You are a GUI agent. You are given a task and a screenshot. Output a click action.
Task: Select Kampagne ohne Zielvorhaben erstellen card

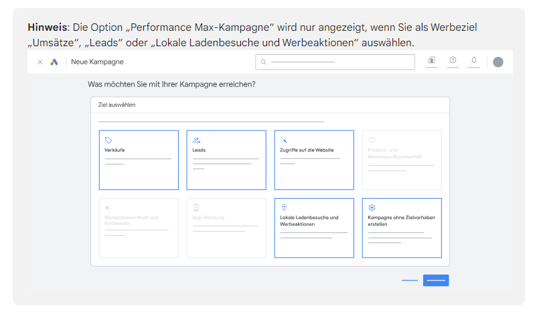[x=402, y=228]
